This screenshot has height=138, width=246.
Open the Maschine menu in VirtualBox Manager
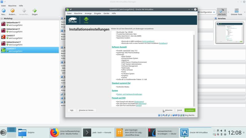coord(12,6)
